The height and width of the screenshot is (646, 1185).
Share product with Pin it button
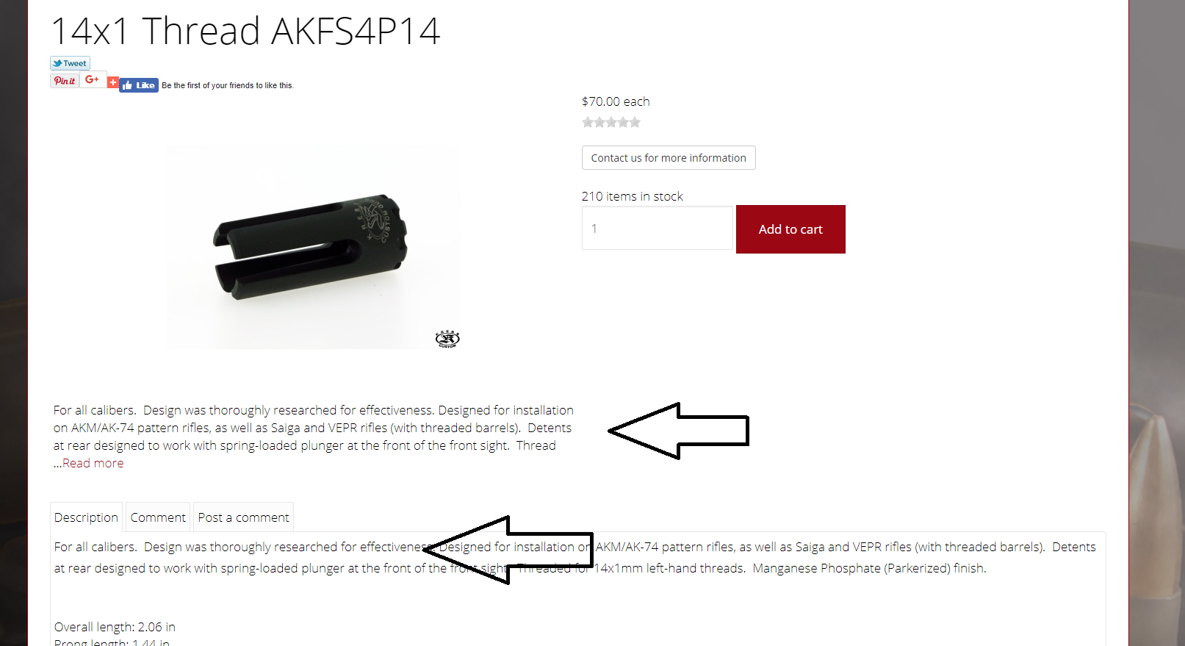tap(65, 81)
